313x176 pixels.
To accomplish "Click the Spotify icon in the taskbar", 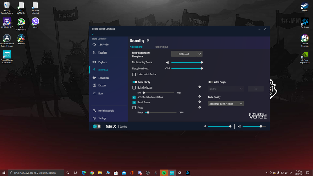I will pyautogui.click(x=164, y=173).
